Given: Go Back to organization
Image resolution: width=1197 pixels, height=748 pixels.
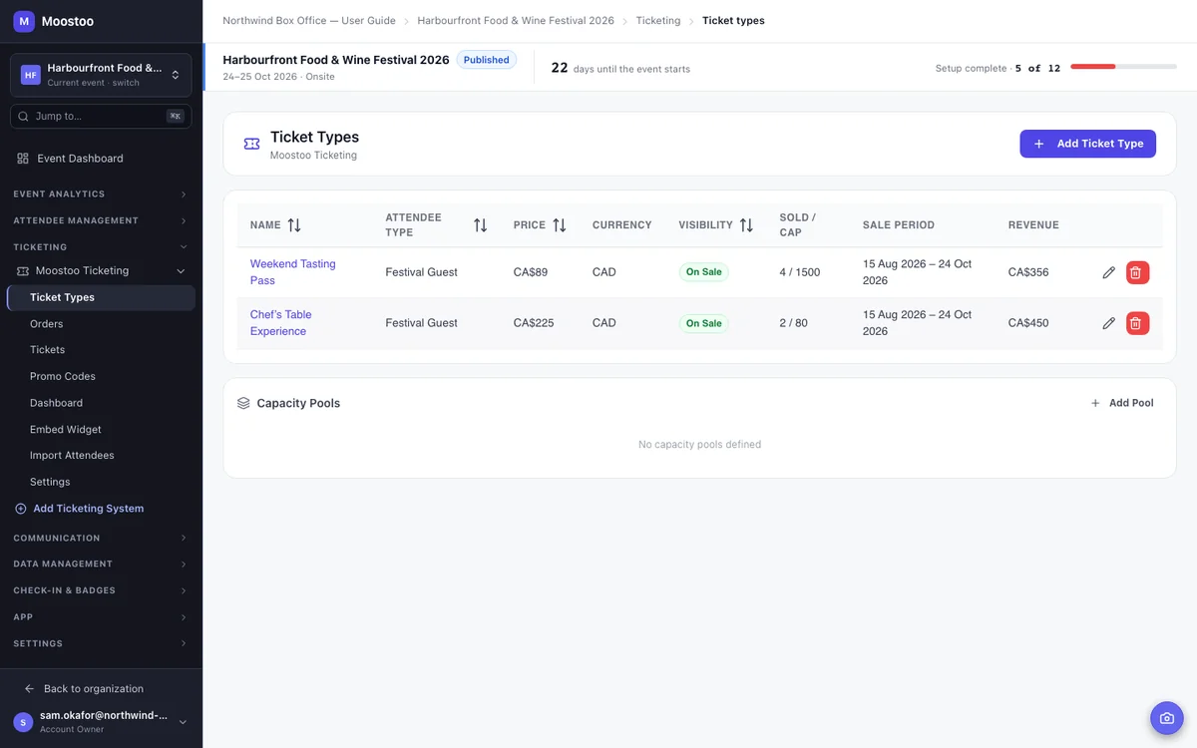Looking at the screenshot, I should [94, 689].
